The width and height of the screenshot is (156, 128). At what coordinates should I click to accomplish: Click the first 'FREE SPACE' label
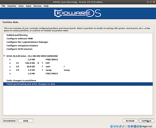52,59
